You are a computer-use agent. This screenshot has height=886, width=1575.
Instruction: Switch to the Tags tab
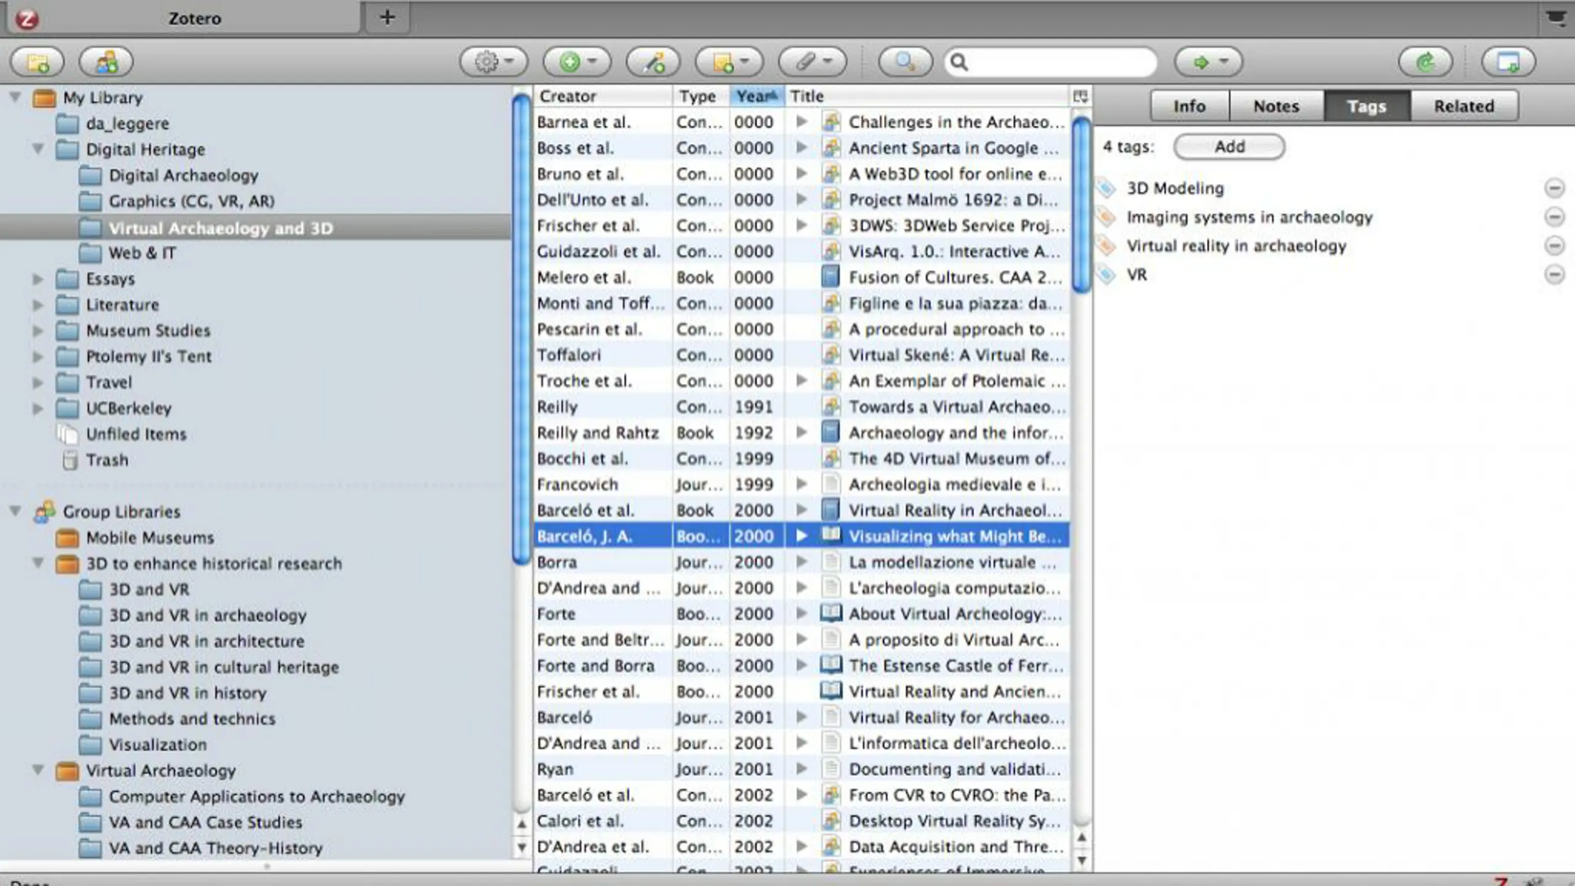pos(1367,106)
